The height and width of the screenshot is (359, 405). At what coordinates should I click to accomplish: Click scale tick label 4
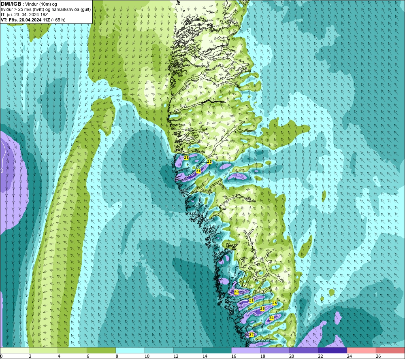pyautogui.click(x=59, y=356)
